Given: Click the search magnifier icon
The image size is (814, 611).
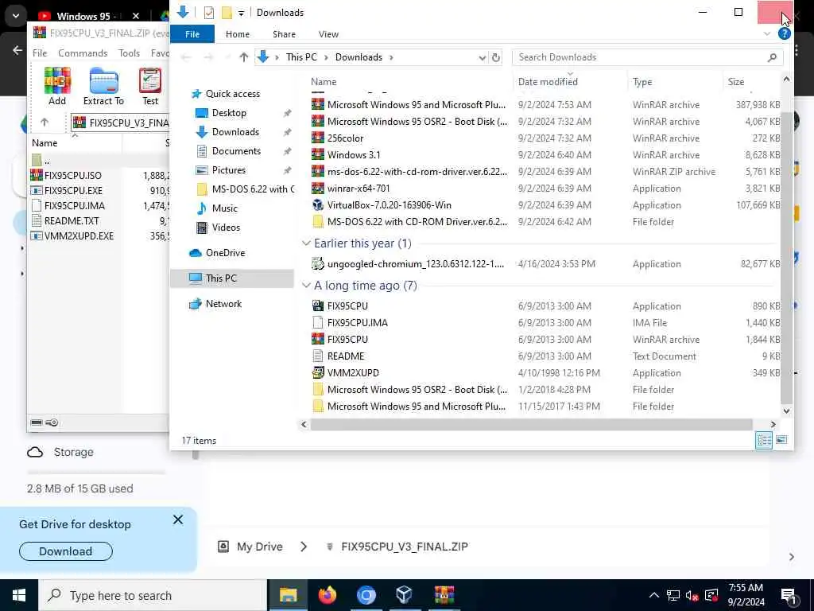Looking at the screenshot, I should coord(772,57).
